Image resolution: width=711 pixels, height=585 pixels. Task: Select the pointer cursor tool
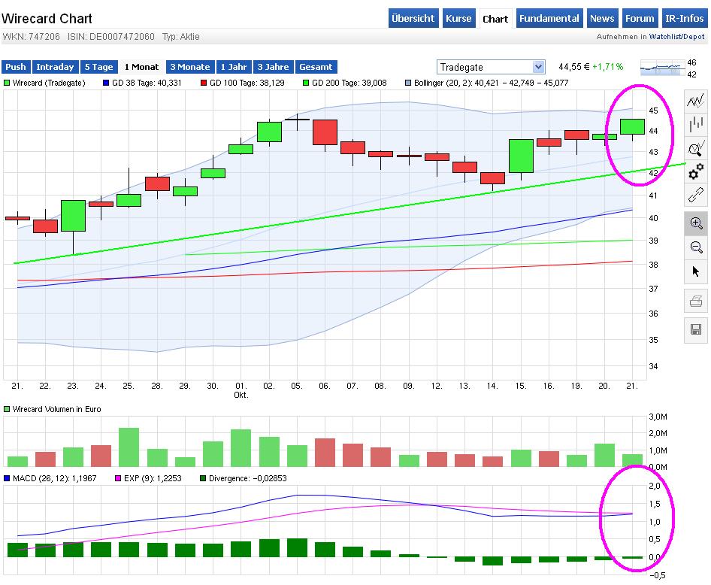695,271
